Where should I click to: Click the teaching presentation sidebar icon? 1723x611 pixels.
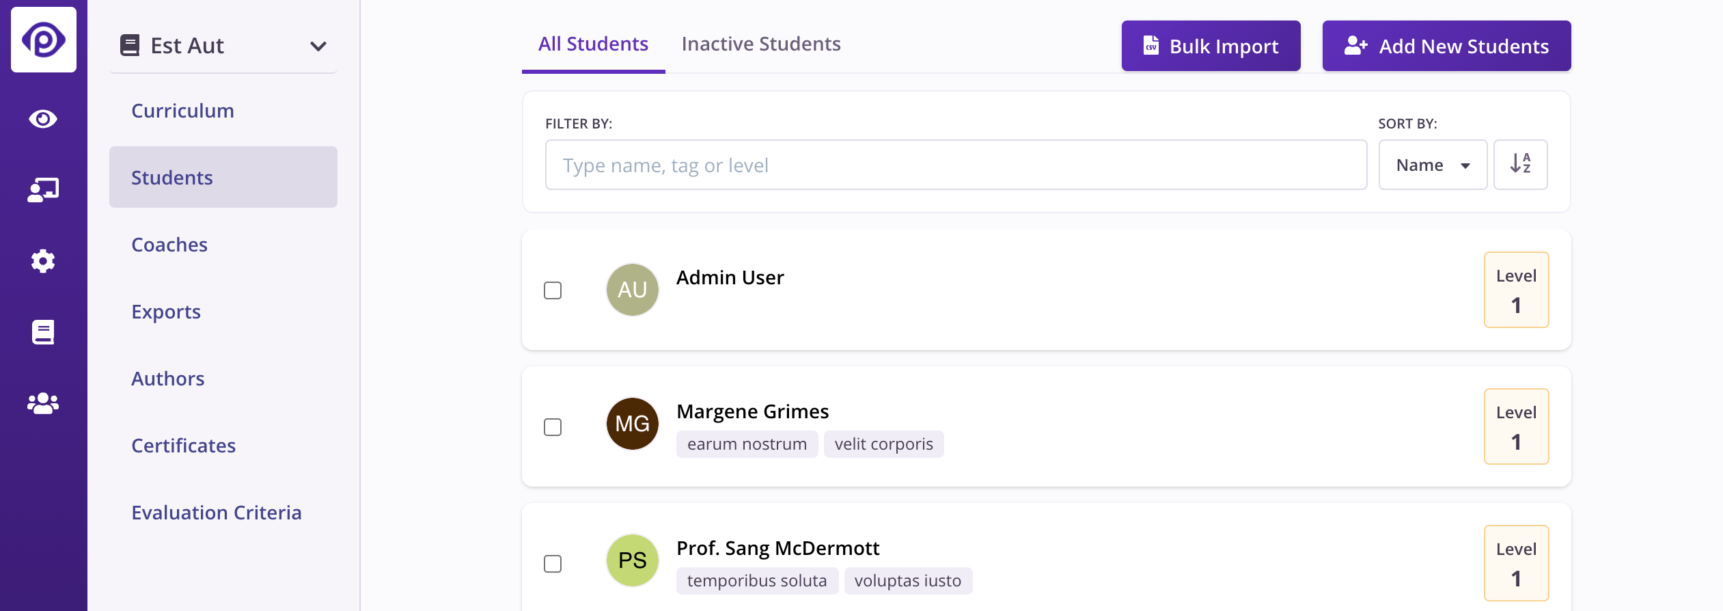click(x=43, y=190)
